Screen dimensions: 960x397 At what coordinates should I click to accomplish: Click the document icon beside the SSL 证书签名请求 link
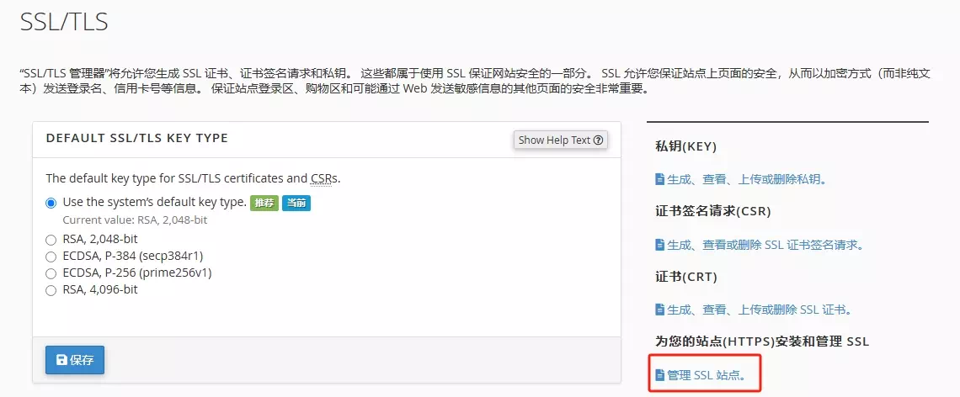(x=660, y=245)
